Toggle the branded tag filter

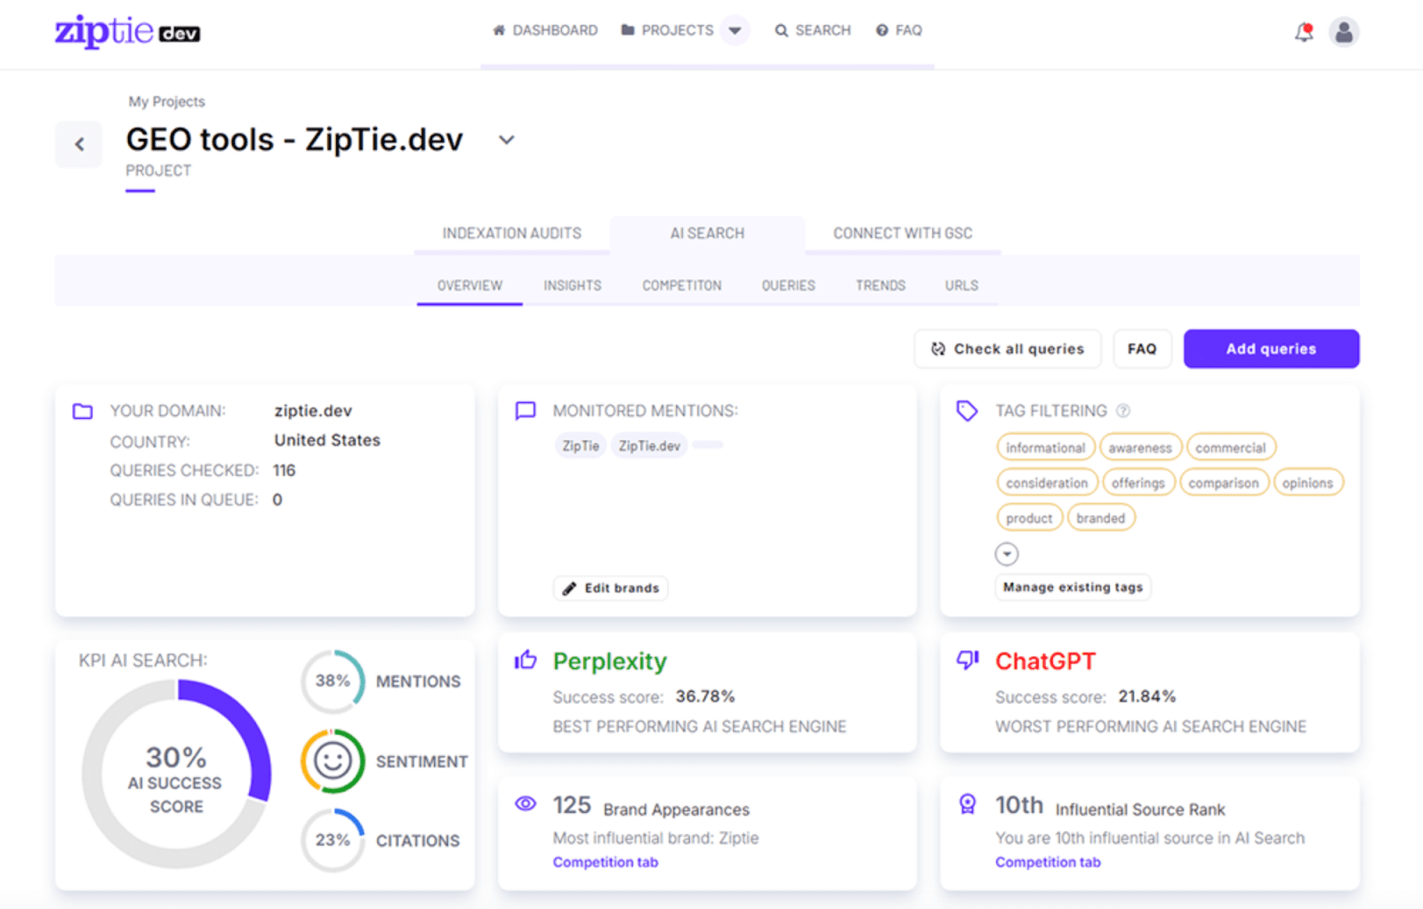pyautogui.click(x=1101, y=517)
